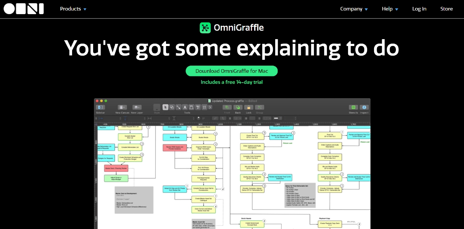The image size is (464, 229).
Task: Select 'Quality Assurance Checks EP101 60s V6.0' box
Action: pyautogui.click(x=330, y=178)
